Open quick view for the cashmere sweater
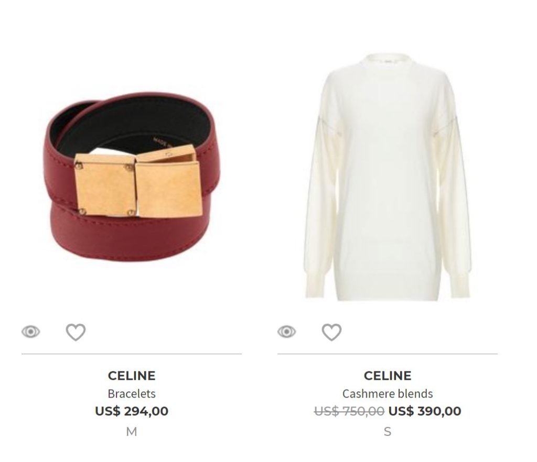This screenshot has width=537, height=462. point(287,332)
